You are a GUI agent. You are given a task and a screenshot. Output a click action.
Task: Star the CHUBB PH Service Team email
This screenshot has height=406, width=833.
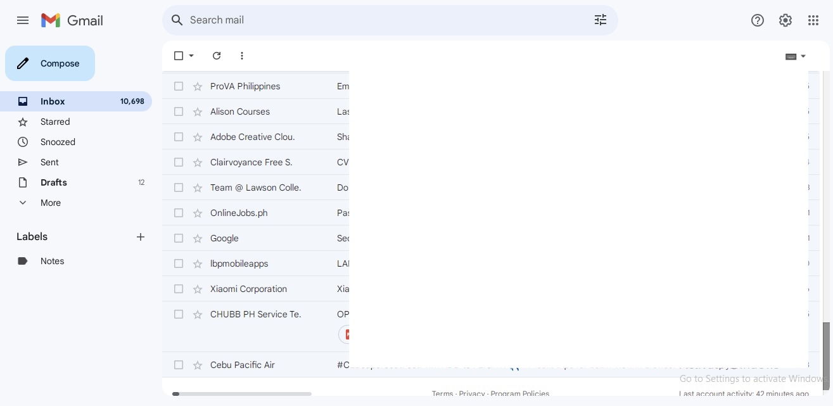[x=198, y=314]
